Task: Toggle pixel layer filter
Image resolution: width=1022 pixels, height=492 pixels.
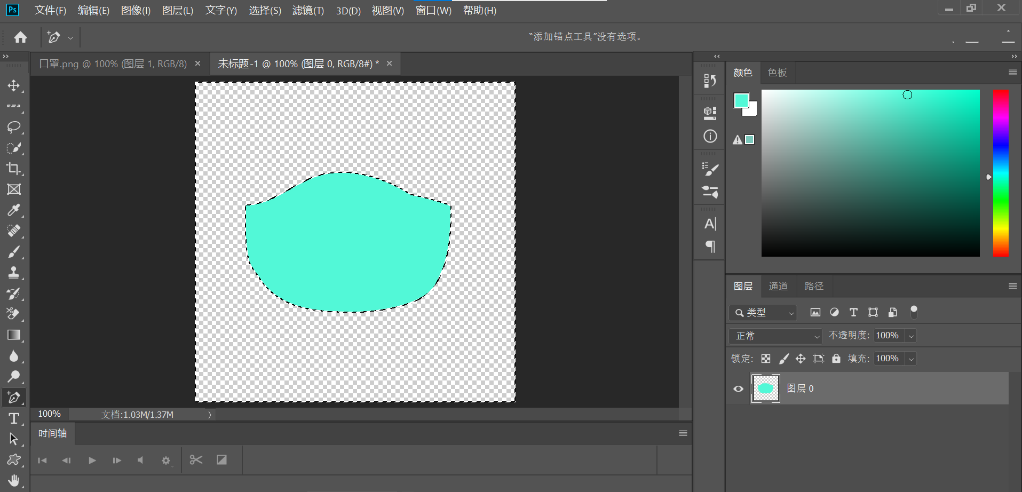Action: click(x=815, y=313)
